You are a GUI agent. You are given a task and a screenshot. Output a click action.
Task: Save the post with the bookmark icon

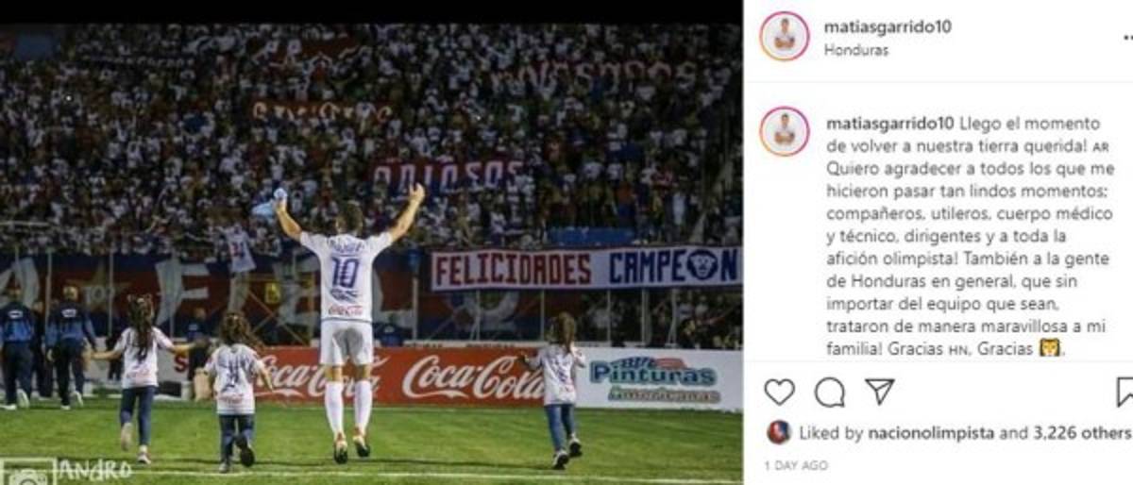[x=1125, y=392]
